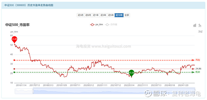Select the 近3年 time range tab
Image resolution: width=207 pixels, height=100 pixels.
pyautogui.click(x=103, y=15)
